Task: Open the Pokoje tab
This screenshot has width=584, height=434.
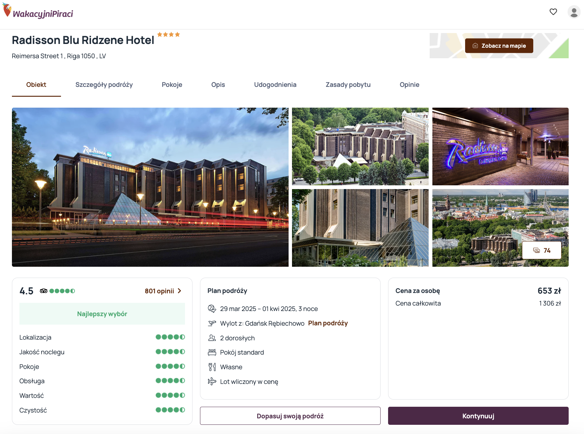Action: click(172, 85)
